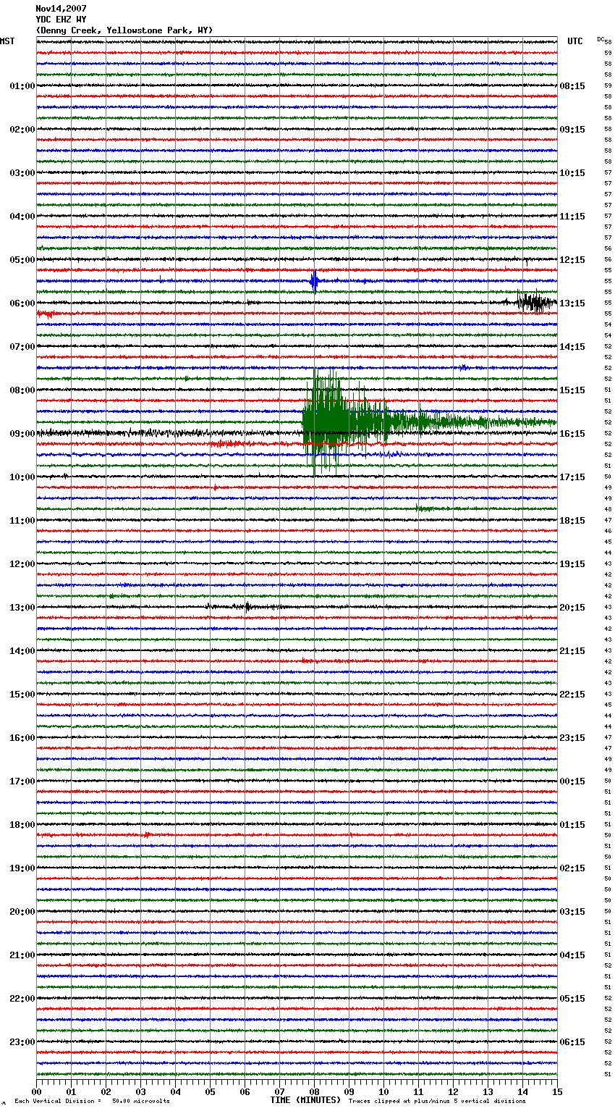Click the 12 minute tick on the time axis
Image resolution: width=615 pixels, height=1111 pixels.
click(x=454, y=1091)
